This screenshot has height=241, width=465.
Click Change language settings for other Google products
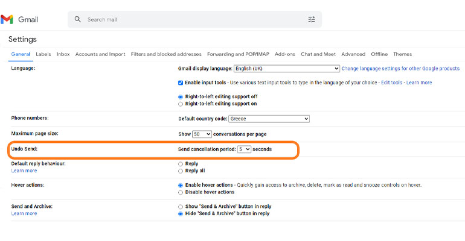click(401, 69)
